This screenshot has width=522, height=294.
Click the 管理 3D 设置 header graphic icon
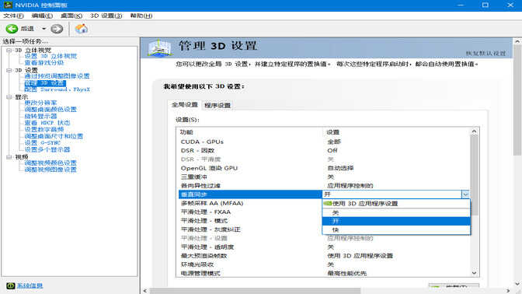click(160, 48)
